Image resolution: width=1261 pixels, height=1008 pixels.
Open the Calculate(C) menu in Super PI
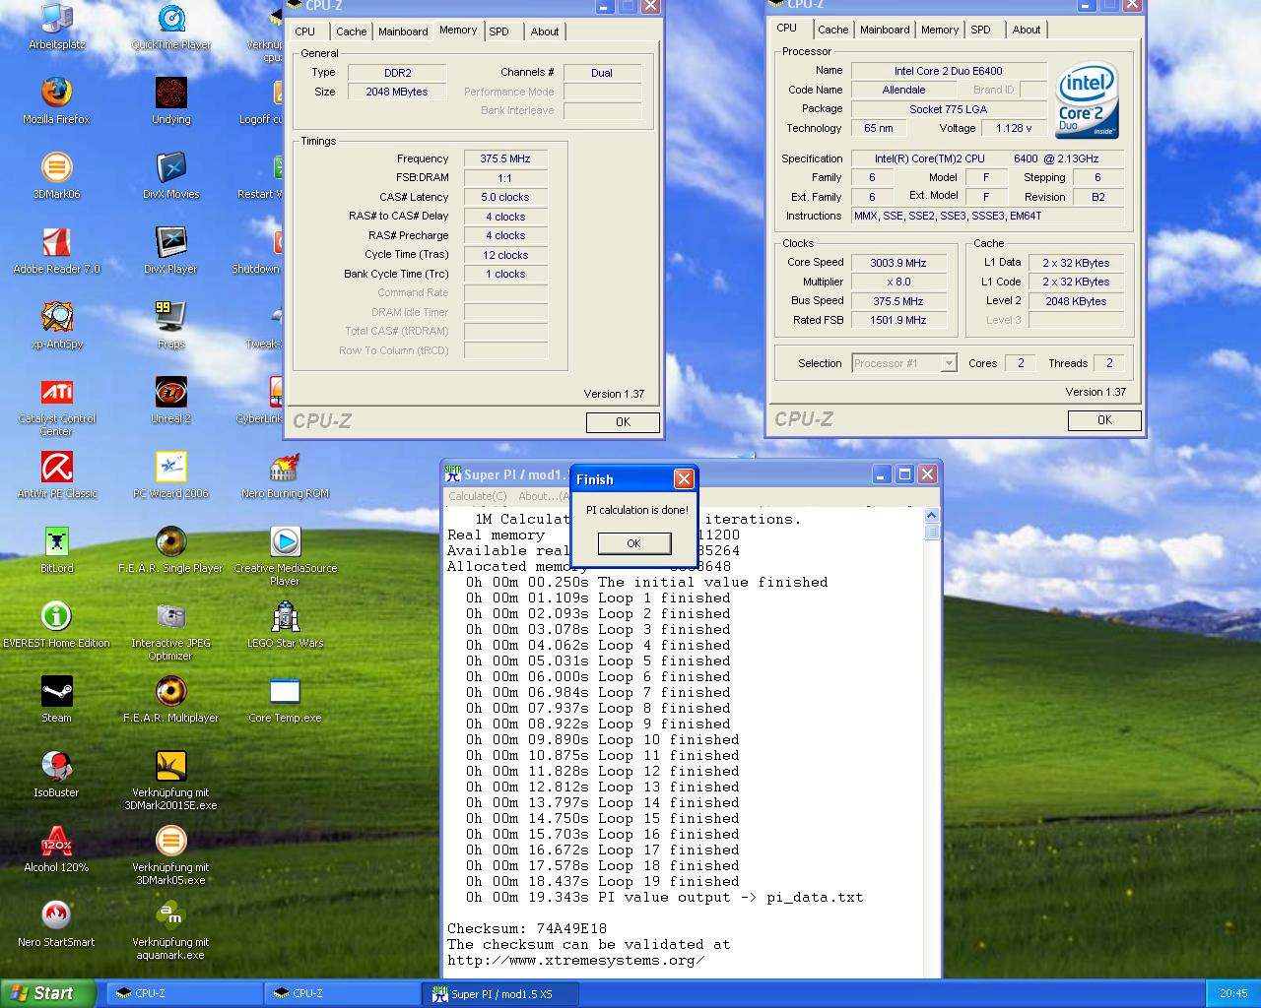(478, 496)
